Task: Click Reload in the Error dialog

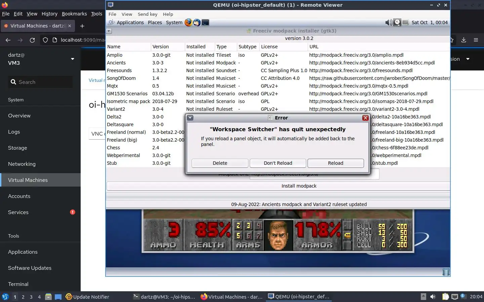Action: click(336, 163)
